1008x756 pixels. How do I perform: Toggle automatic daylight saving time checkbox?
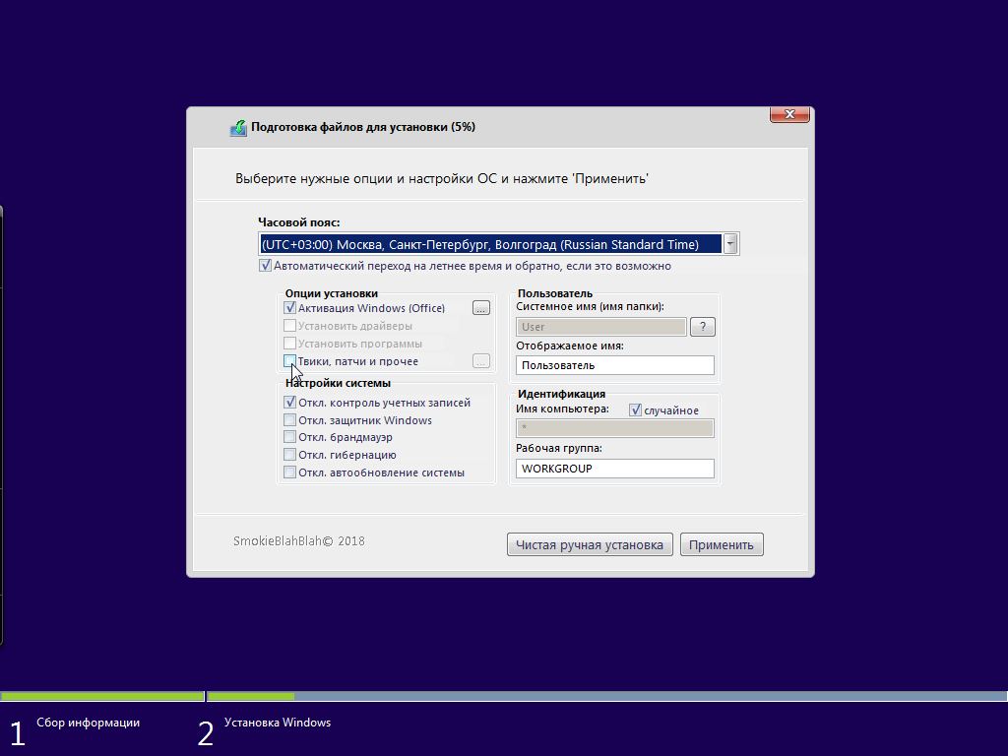[265, 266]
